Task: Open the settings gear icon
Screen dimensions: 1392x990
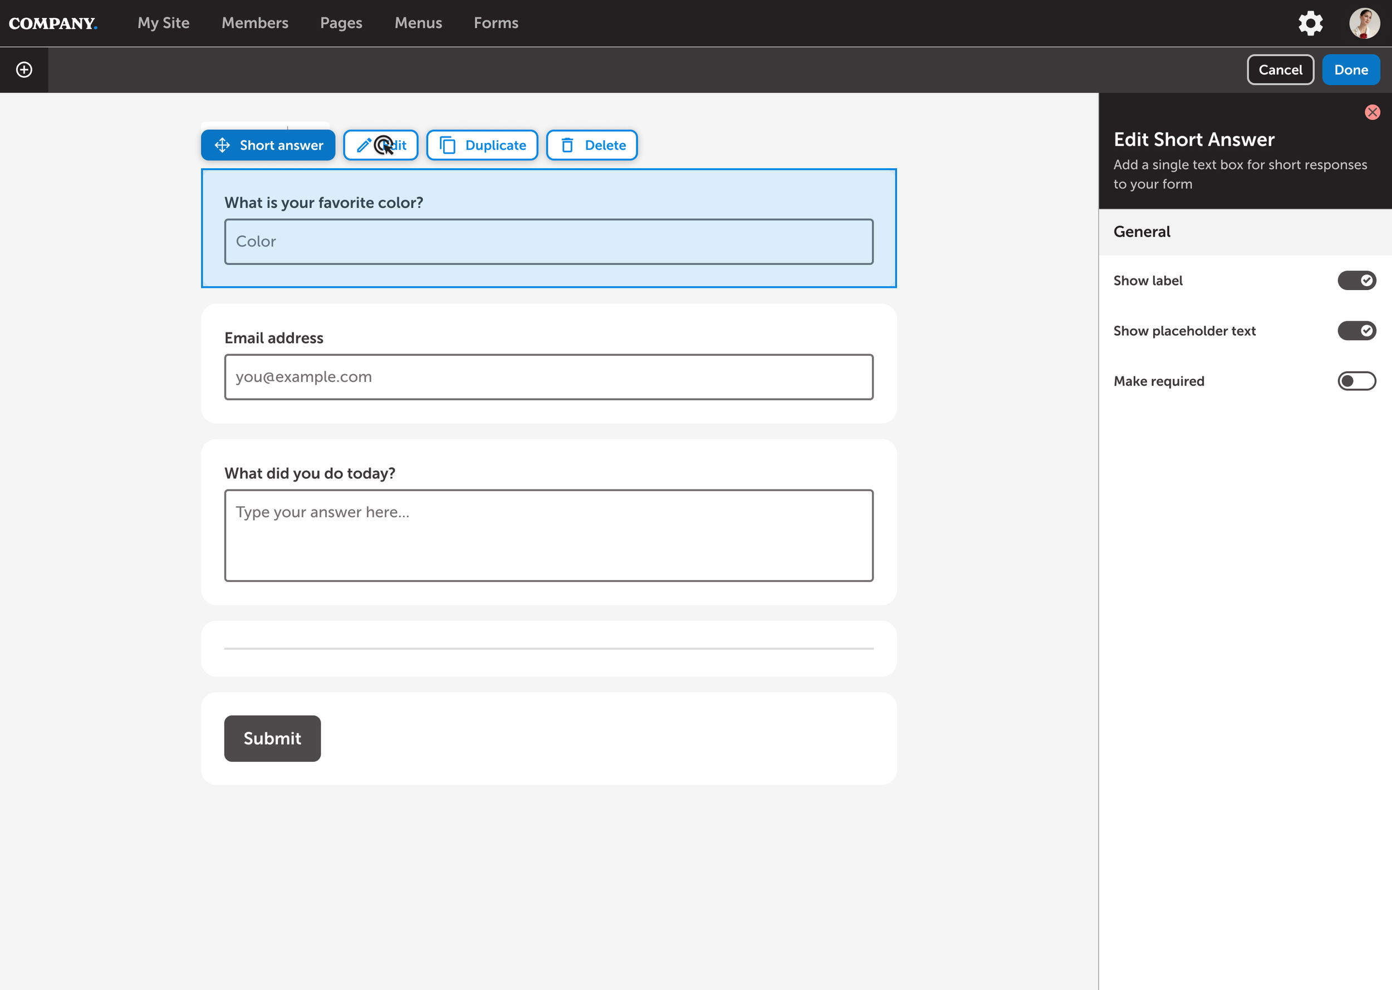Action: (1310, 23)
